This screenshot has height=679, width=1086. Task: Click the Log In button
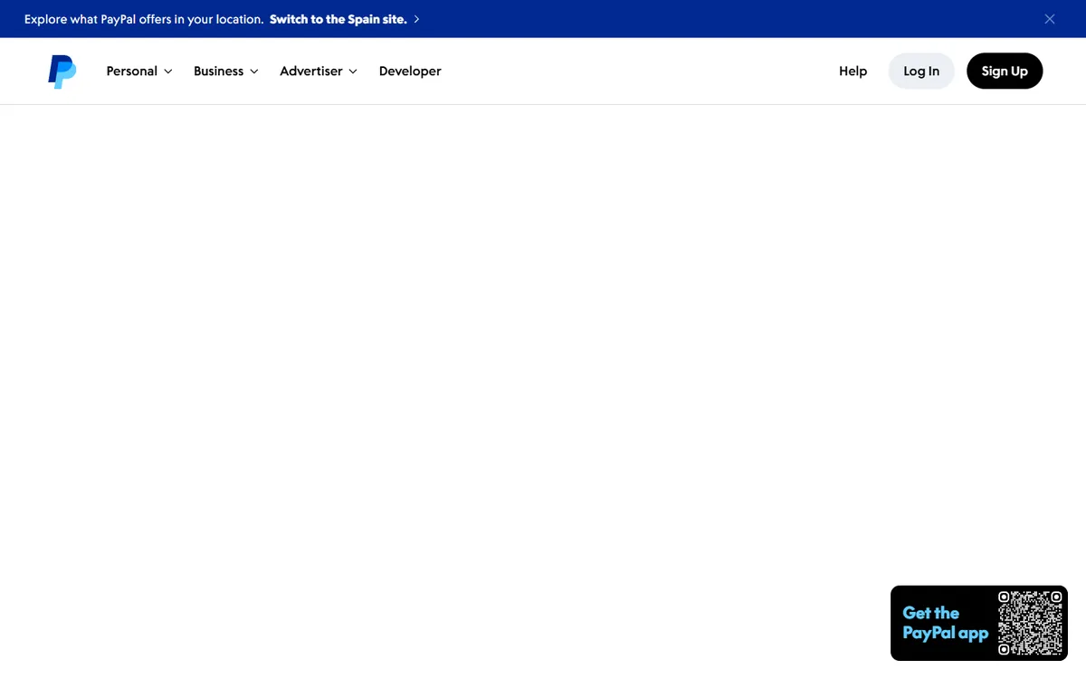click(x=921, y=72)
